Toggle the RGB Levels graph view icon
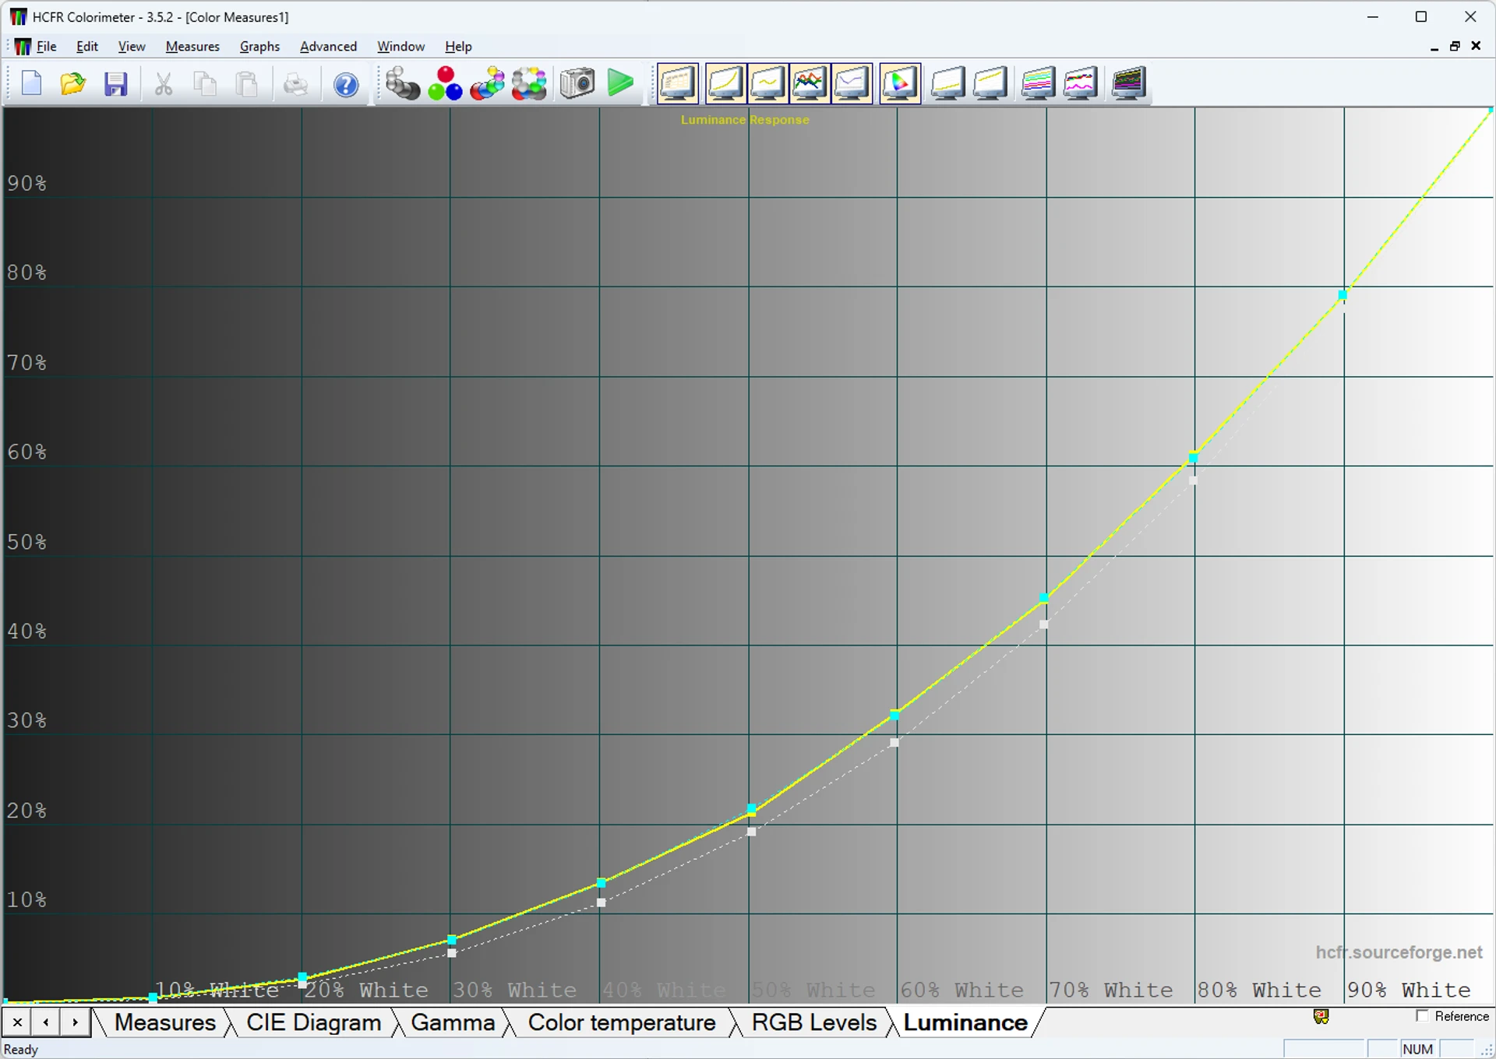The width and height of the screenshot is (1496, 1059). pos(810,83)
